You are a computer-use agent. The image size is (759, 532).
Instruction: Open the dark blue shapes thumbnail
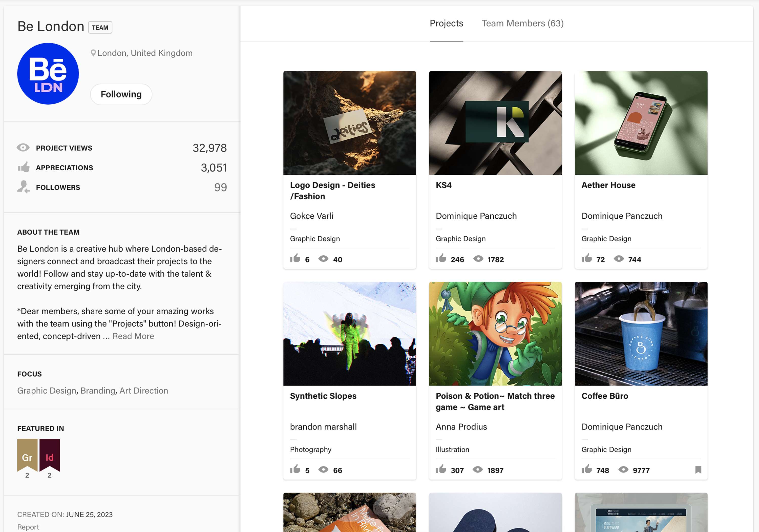point(495,513)
